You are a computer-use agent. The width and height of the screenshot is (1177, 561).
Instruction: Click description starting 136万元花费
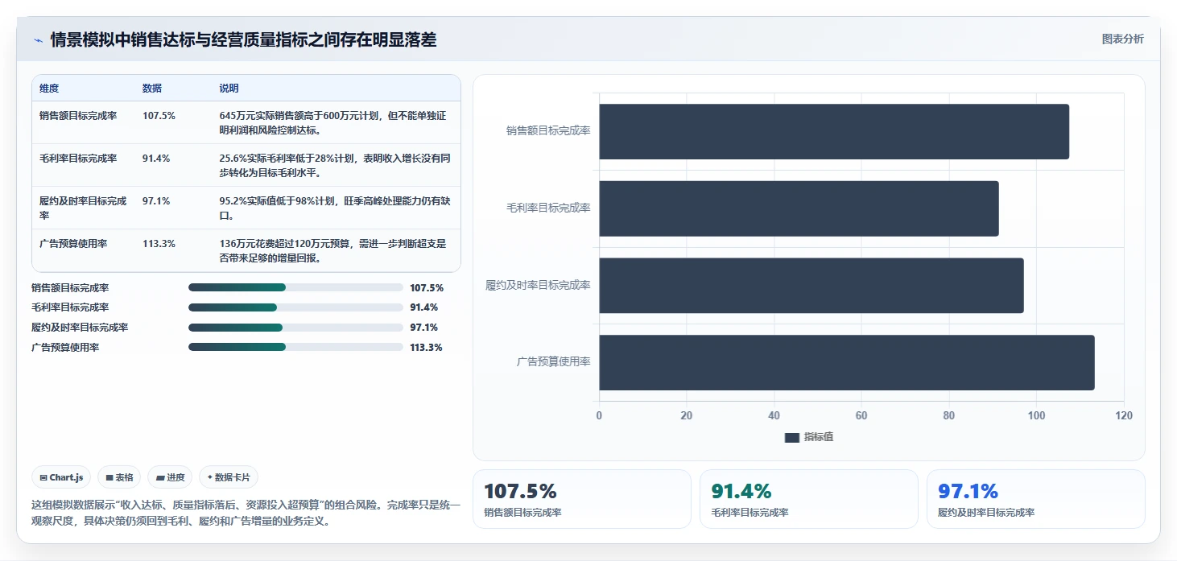[333, 251]
